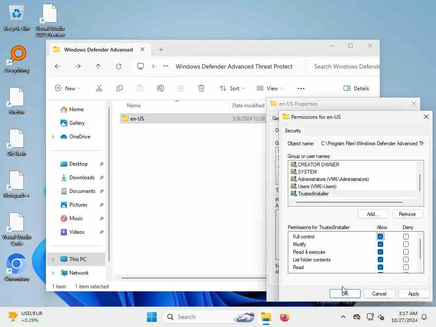Go up one folder level in Explorer
The image size is (436, 327).
[x=98, y=66]
